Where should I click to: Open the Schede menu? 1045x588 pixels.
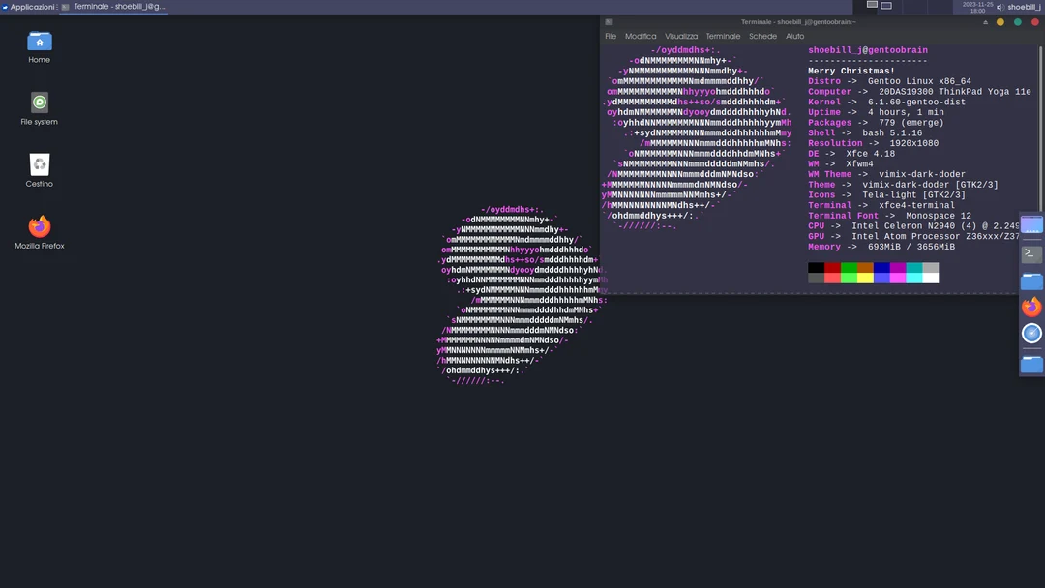pos(762,36)
